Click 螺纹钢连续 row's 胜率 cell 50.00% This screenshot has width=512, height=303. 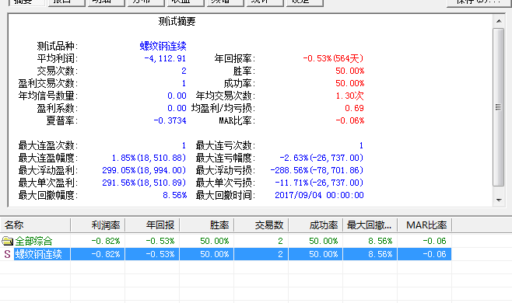pos(207,254)
